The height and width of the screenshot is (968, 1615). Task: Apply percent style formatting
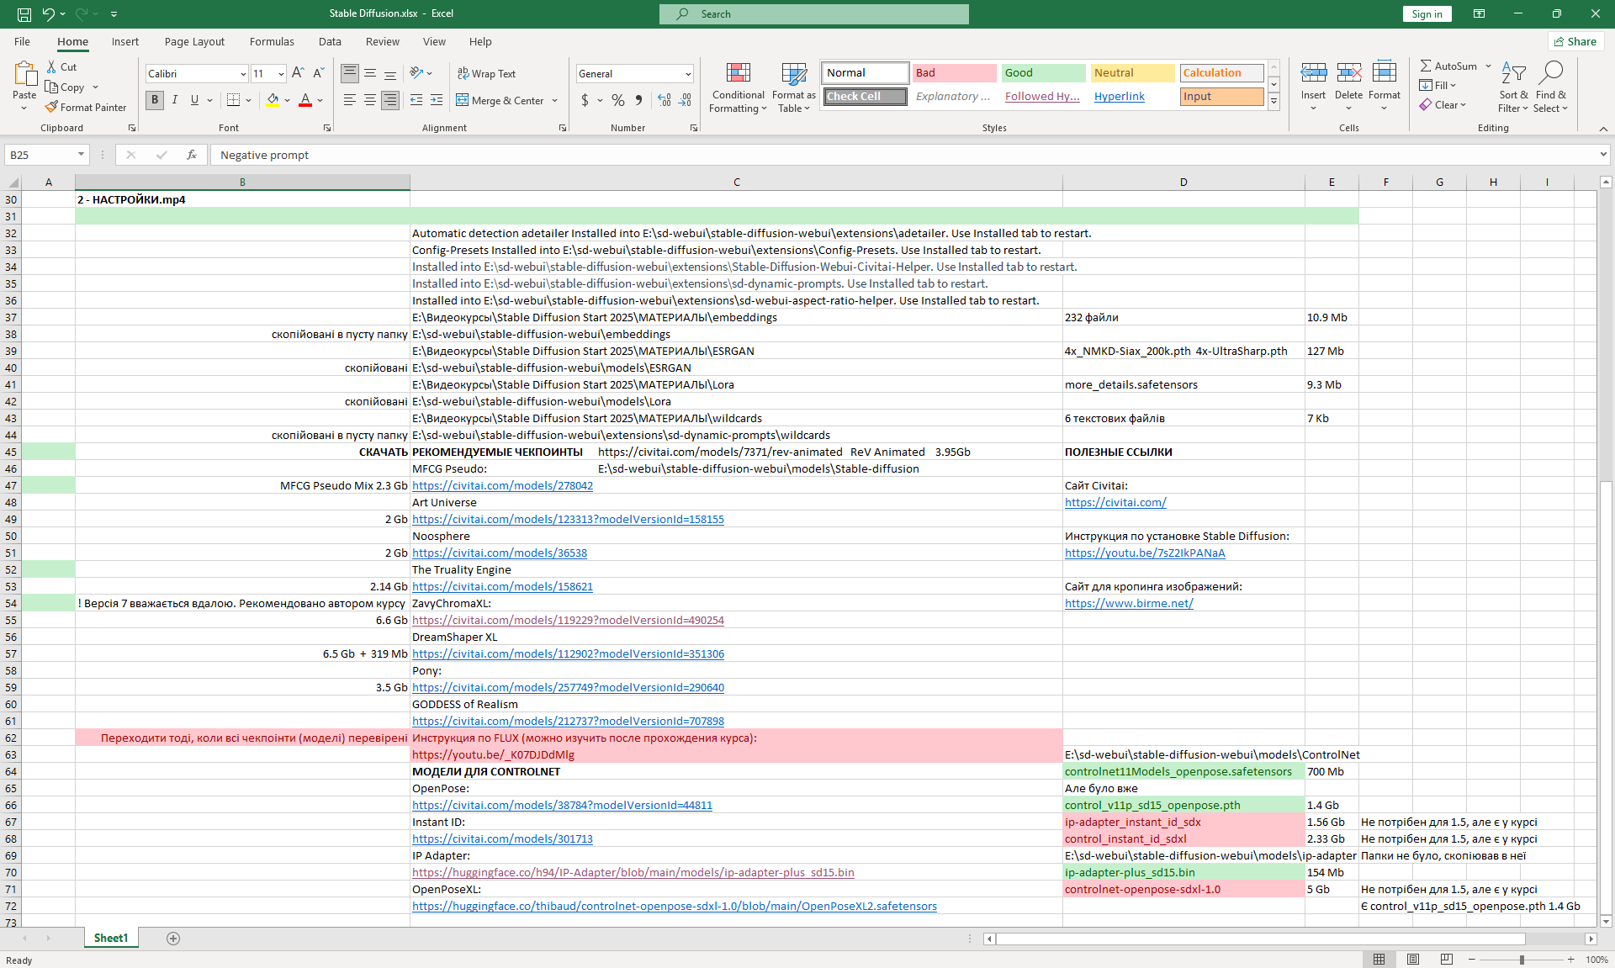click(x=618, y=100)
